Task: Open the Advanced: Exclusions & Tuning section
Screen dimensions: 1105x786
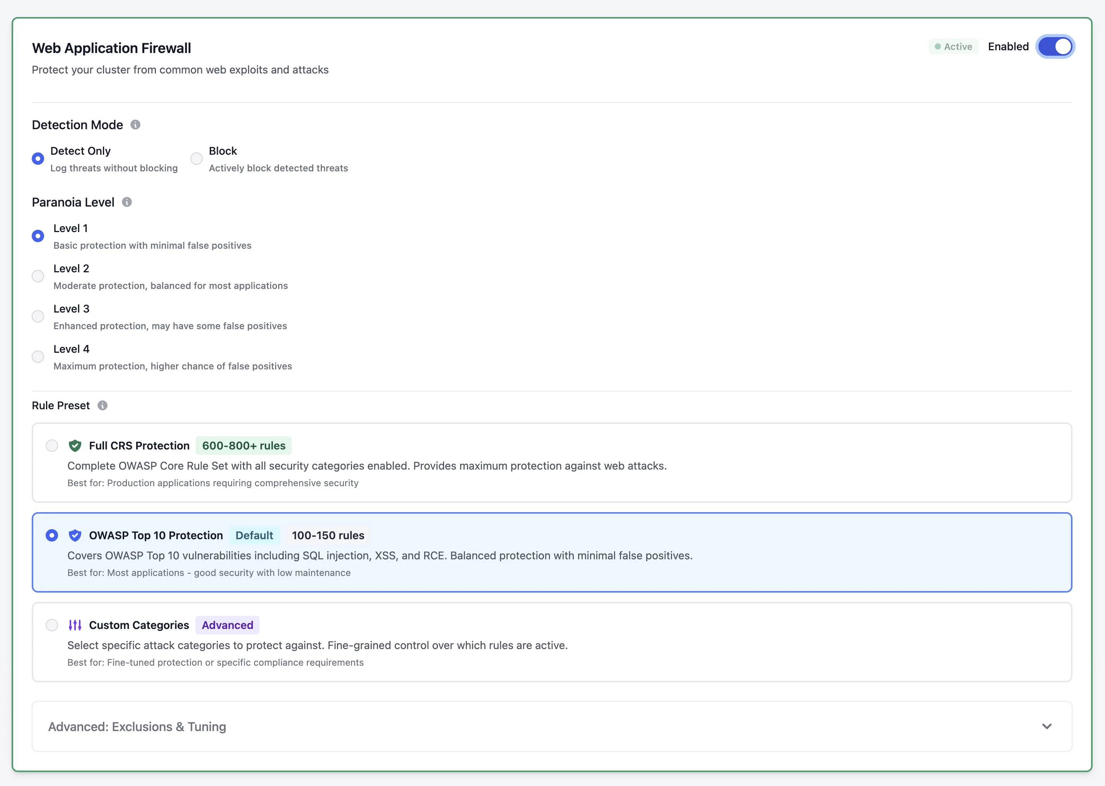Action: pos(137,727)
